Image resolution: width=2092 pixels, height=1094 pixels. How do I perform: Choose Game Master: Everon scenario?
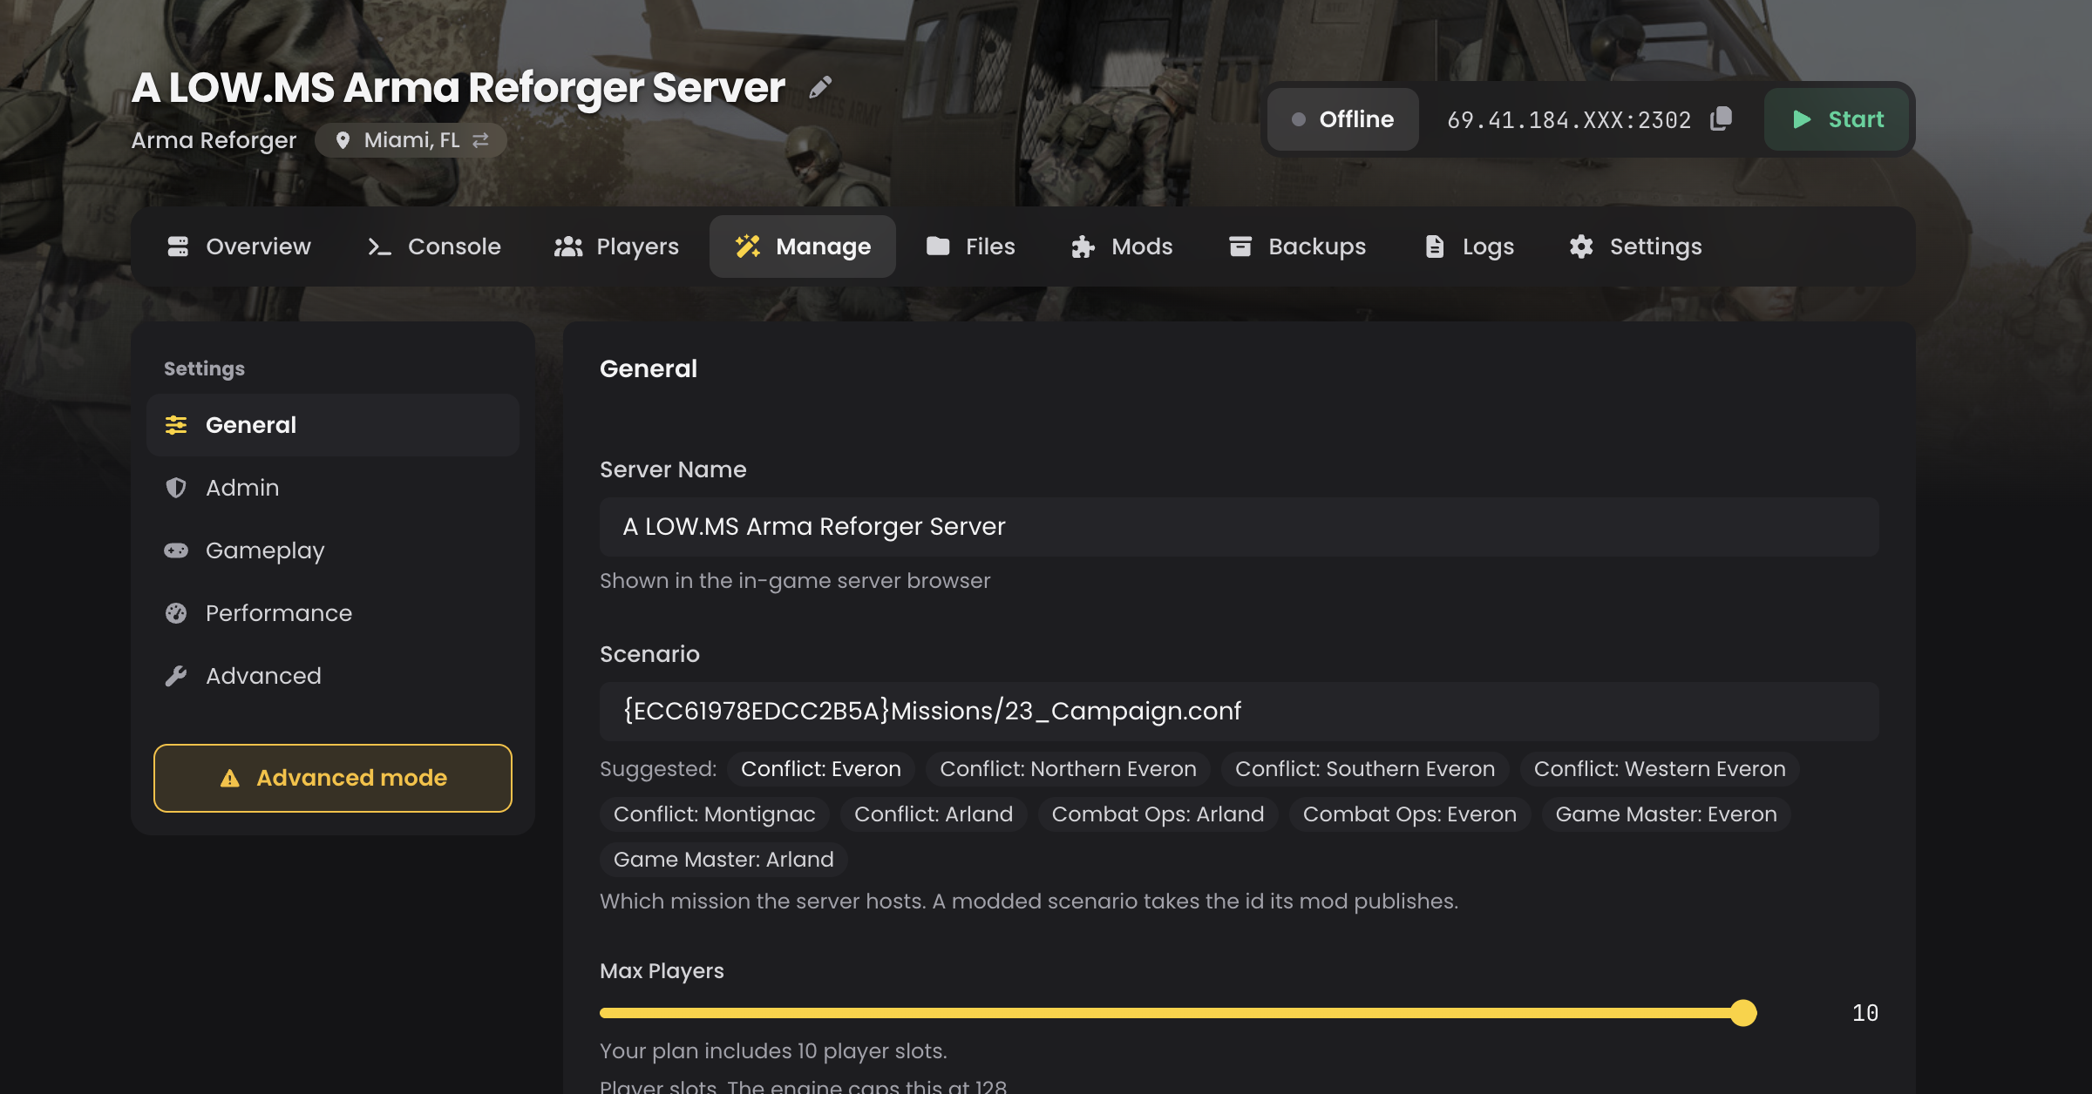(x=1666, y=814)
